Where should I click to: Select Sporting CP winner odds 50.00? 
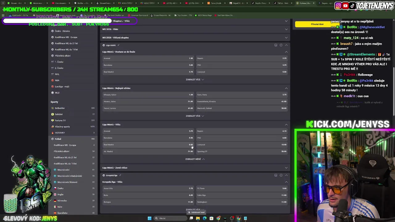point(242,151)
